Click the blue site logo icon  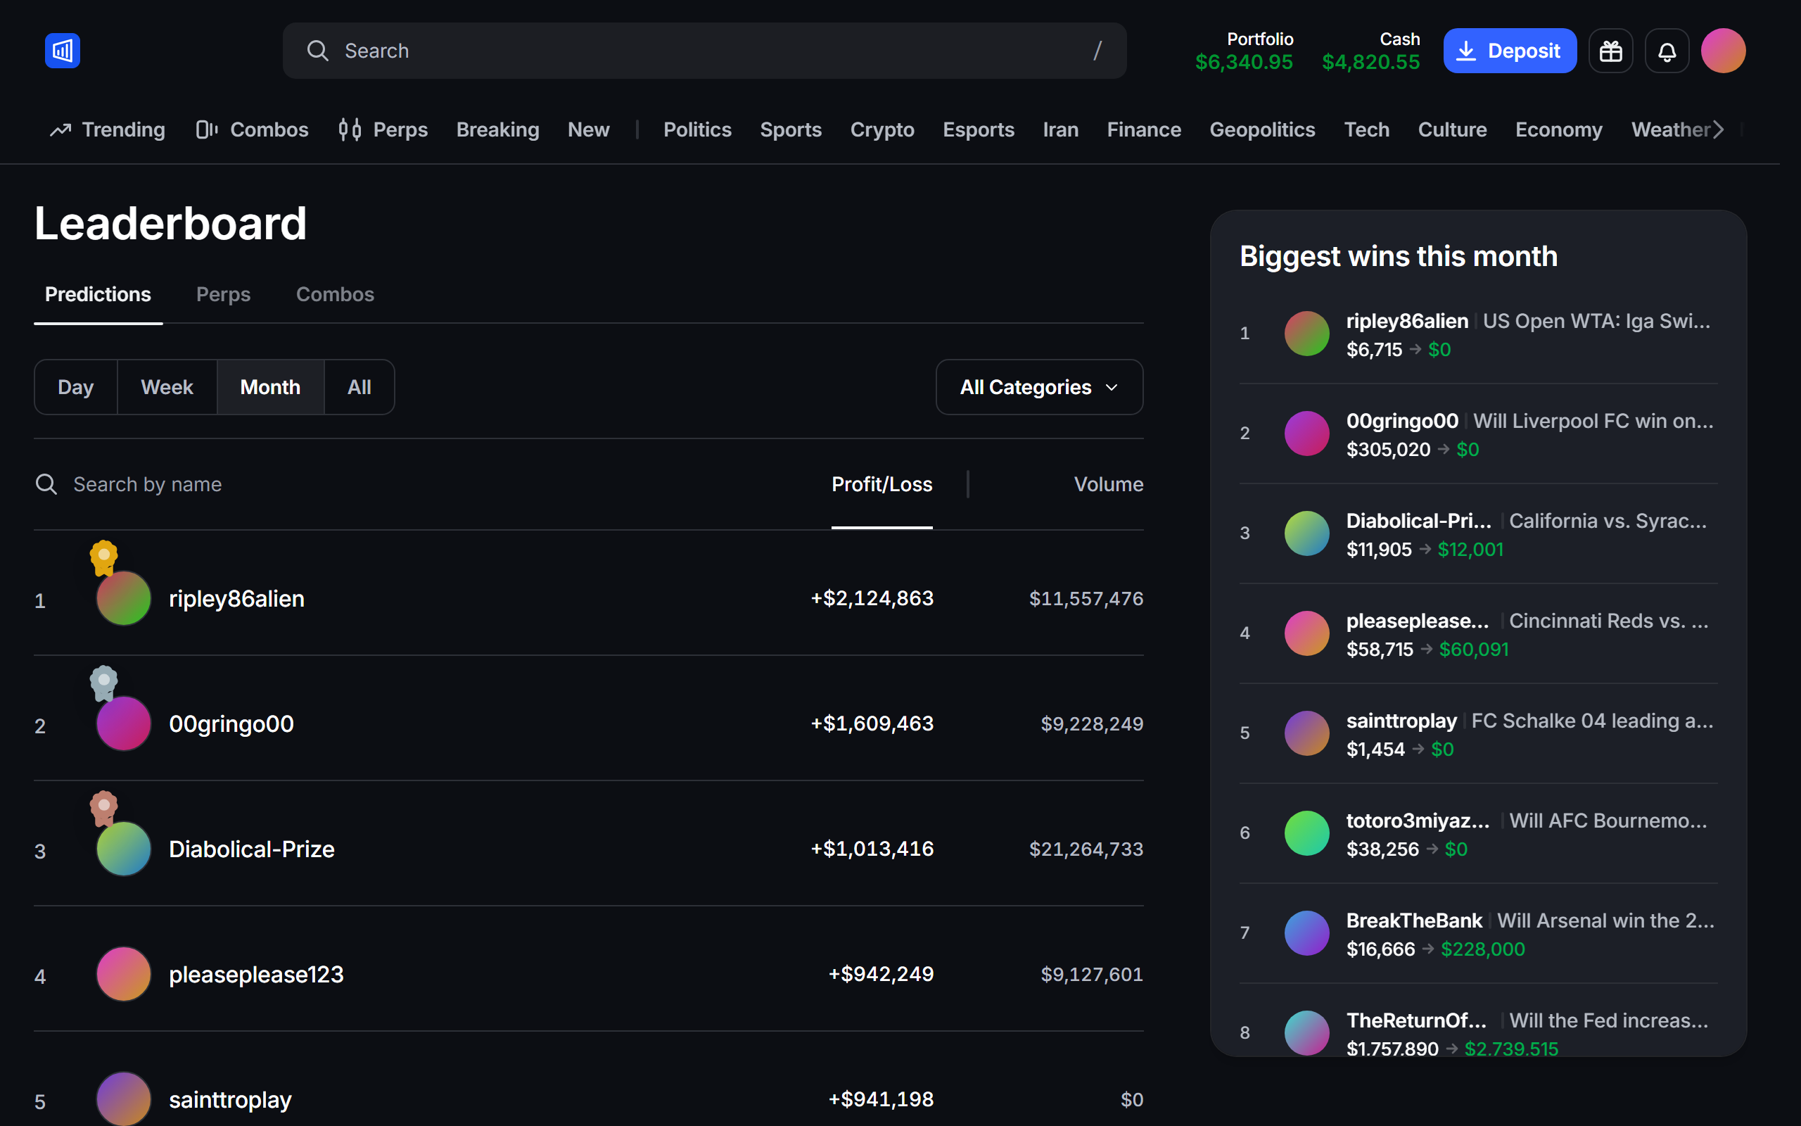63,51
